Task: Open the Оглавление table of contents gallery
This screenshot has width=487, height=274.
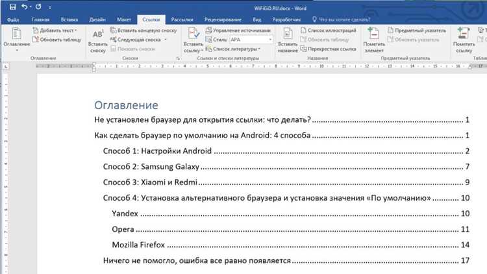Action: pyautogui.click(x=17, y=39)
